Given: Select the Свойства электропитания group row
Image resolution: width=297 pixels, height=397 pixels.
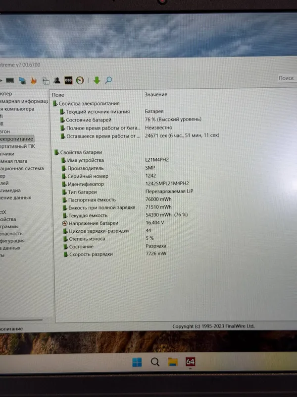Looking at the screenshot, I should tap(86, 103).
